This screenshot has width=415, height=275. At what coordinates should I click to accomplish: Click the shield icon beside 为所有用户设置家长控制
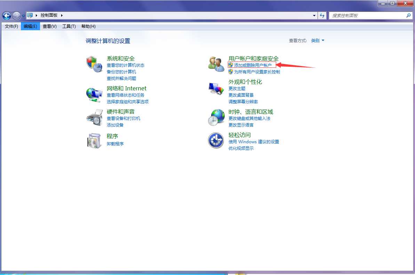click(231, 72)
